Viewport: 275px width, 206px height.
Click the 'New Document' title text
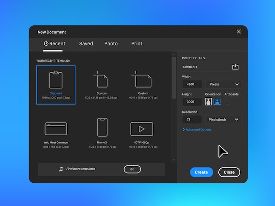52,32
